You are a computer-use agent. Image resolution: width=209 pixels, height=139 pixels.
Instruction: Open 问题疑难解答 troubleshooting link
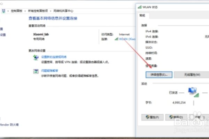pyautogui.click(x=49, y=71)
